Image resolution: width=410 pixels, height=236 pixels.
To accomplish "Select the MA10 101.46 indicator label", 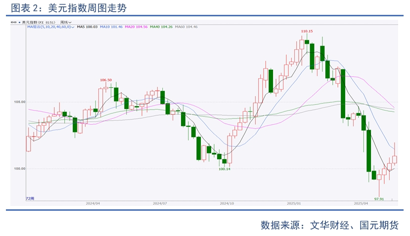I will point(111,27).
